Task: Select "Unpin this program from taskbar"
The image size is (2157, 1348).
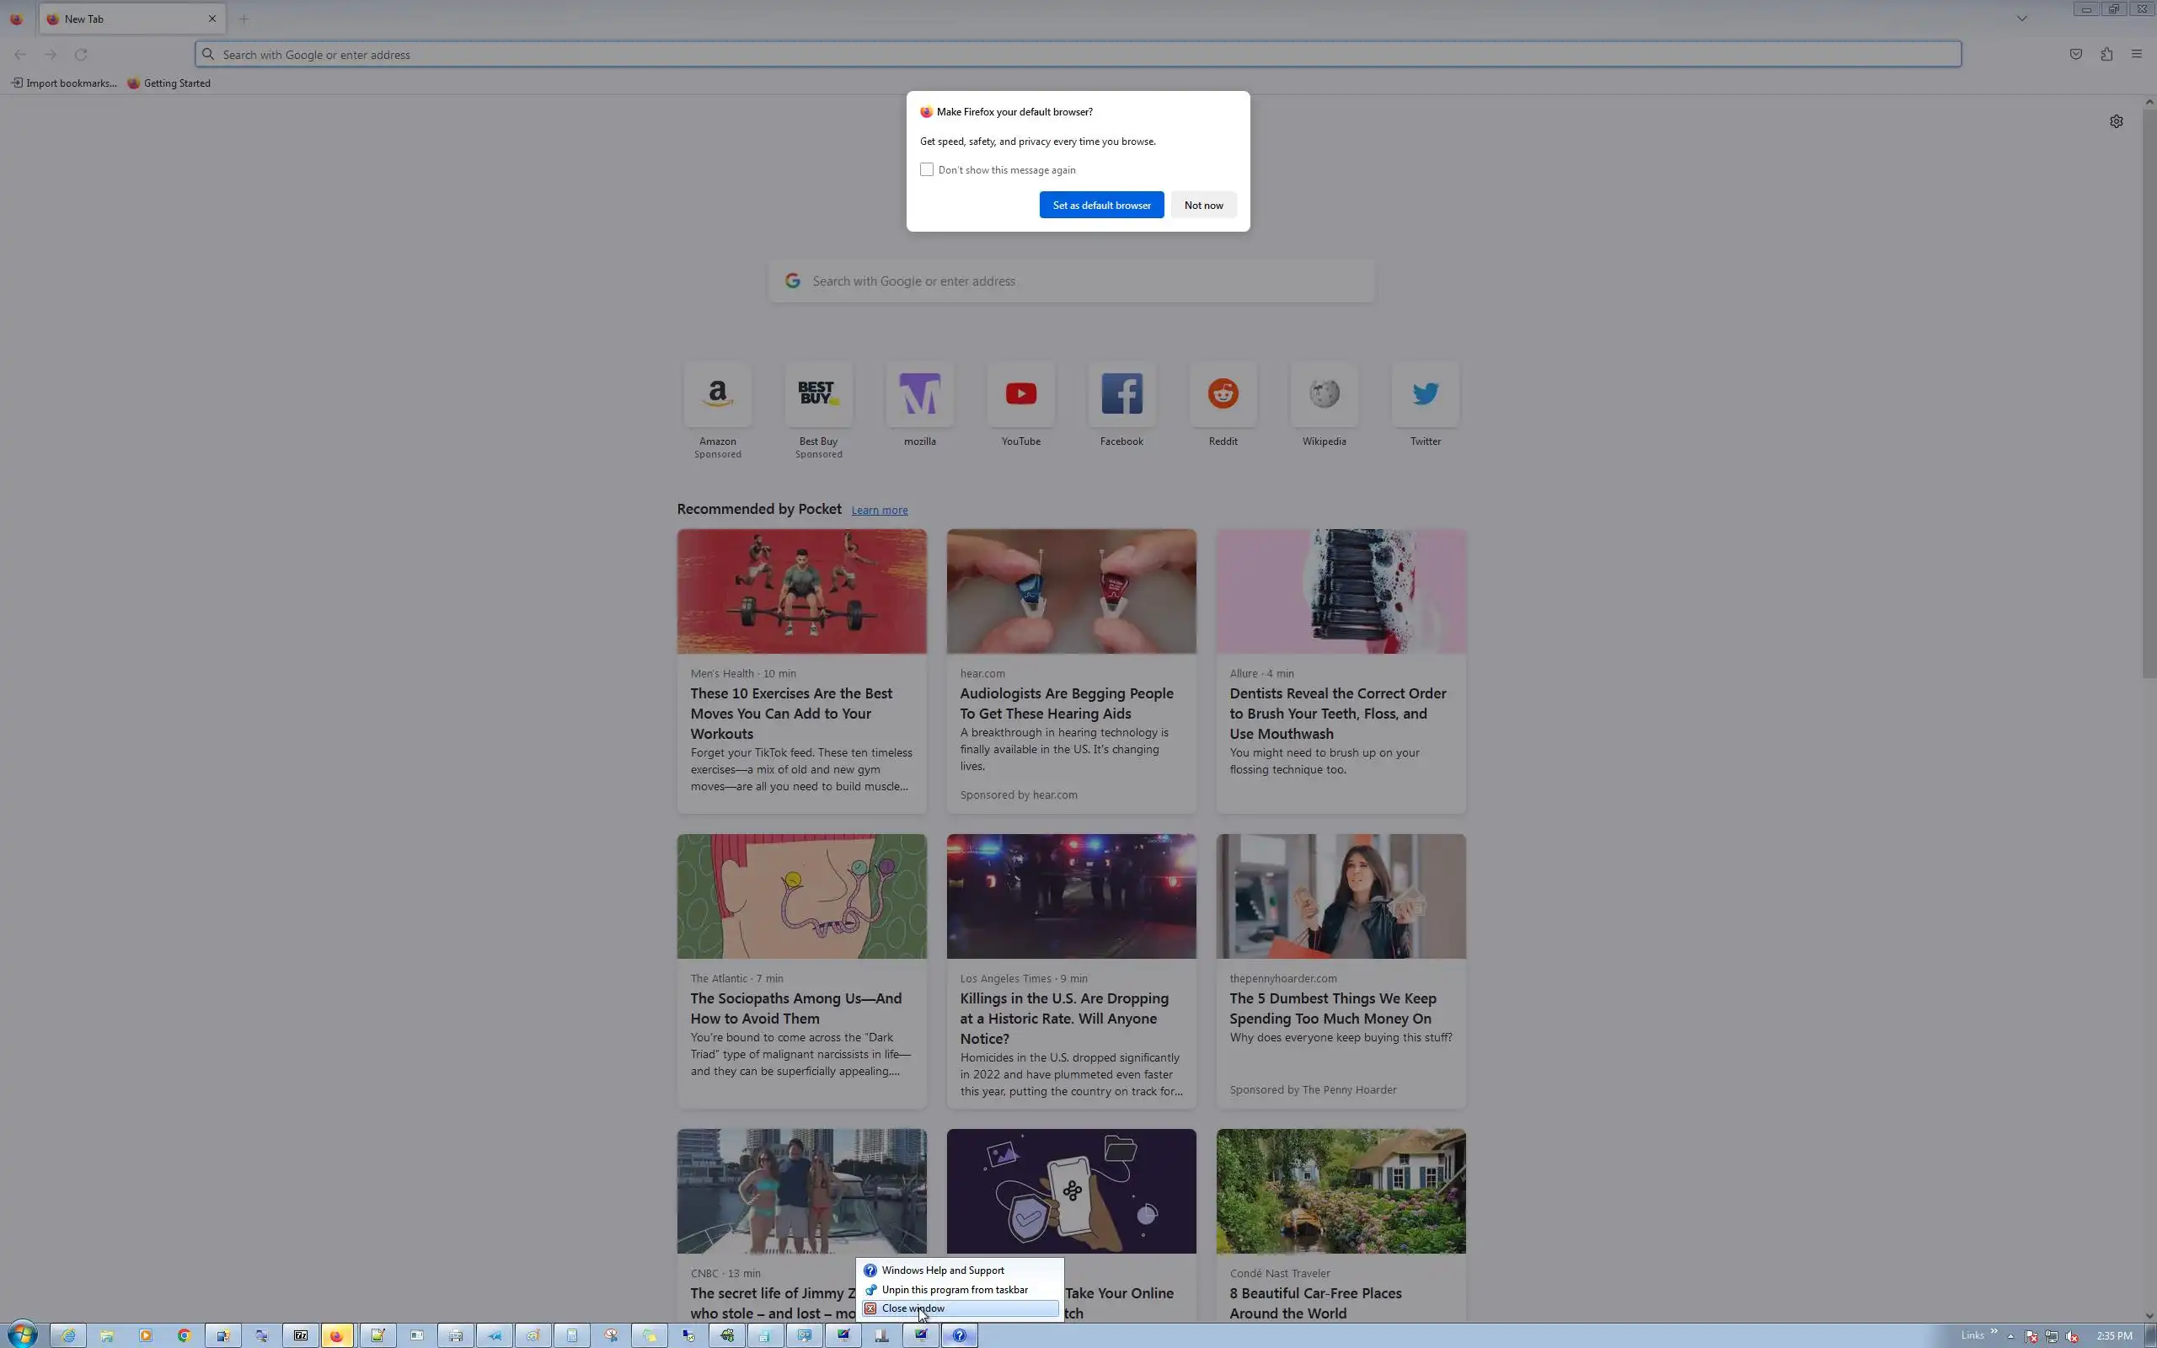Action: [954, 1290]
